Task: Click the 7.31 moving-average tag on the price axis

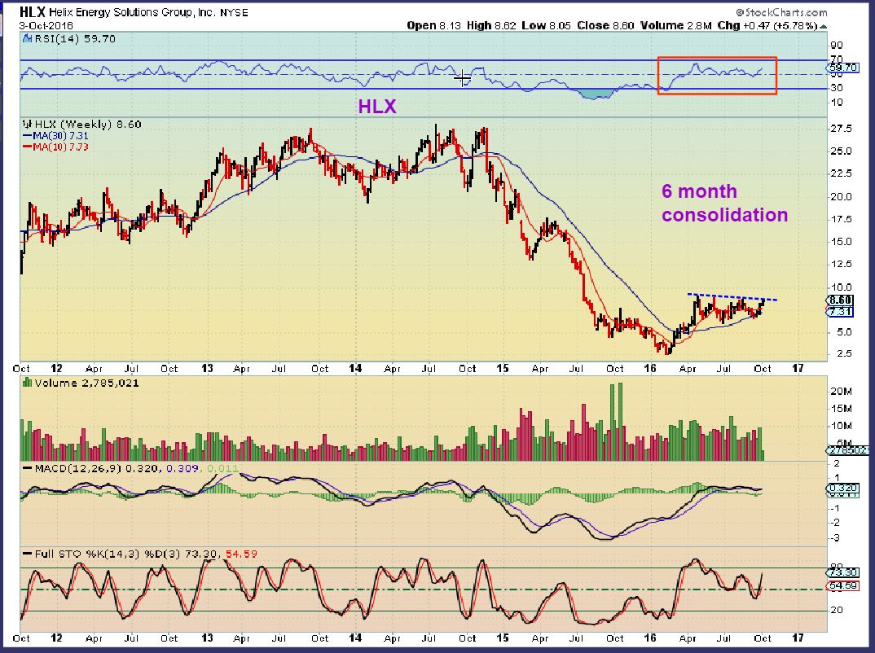Action: [x=841, y=311]
